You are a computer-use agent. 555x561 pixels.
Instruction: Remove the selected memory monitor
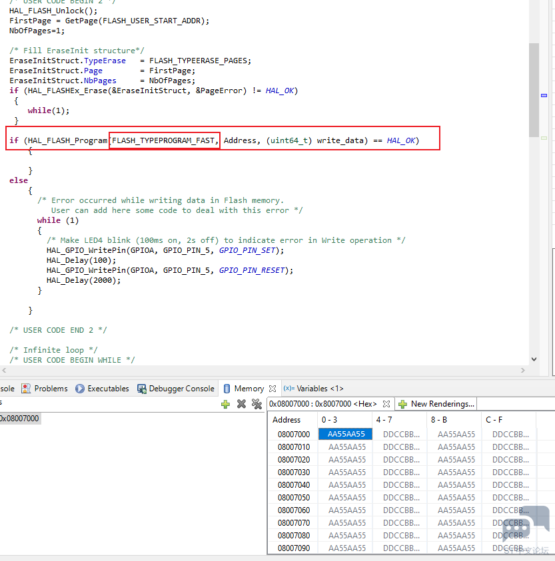point(241,404)
